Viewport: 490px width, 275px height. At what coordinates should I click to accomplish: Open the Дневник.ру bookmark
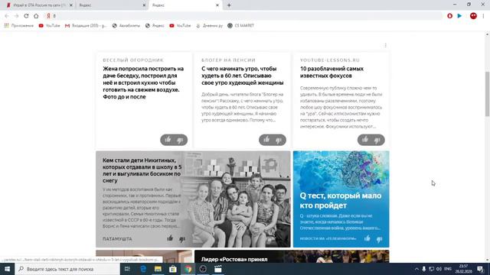pyautogui.click(x=209, y=25)
